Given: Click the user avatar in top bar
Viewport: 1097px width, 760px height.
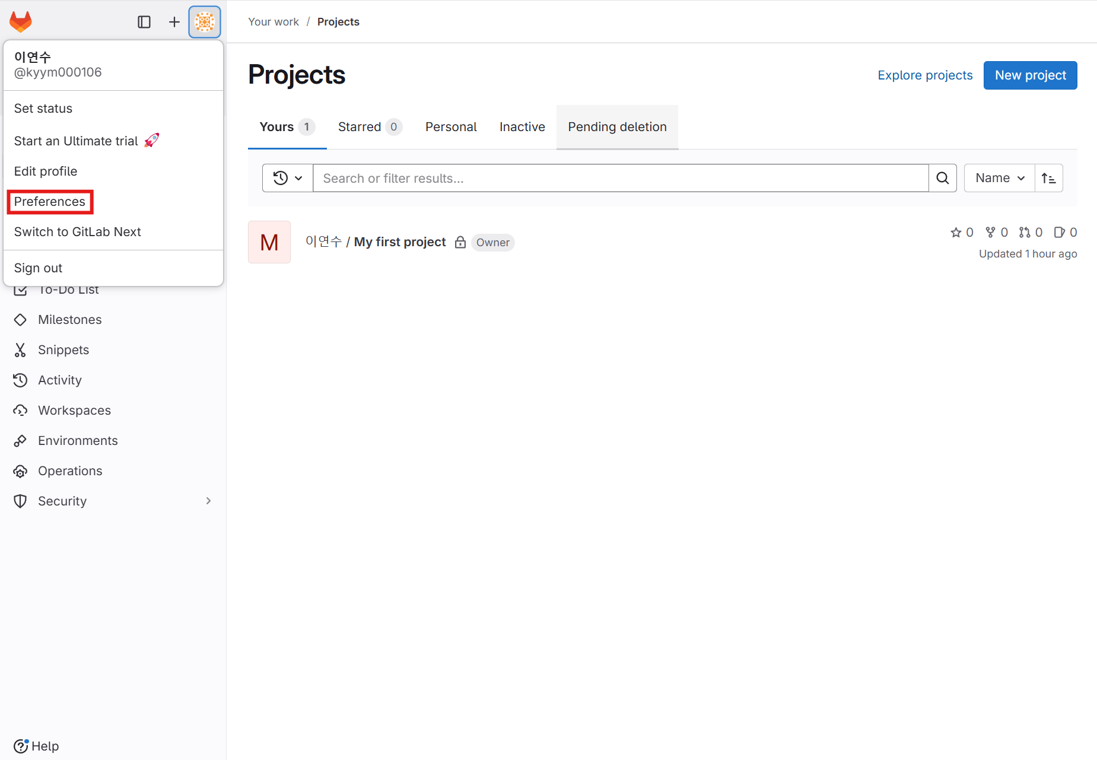Looking at the screenshot, I should (204, 21).
